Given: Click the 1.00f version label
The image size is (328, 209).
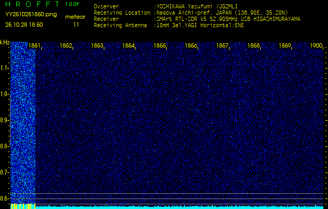Looking at the screenshot, I should tap(72, 4).
